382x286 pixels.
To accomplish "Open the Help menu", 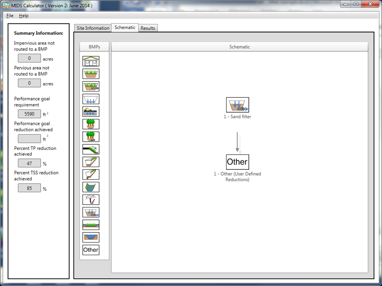I will (24, 16).
